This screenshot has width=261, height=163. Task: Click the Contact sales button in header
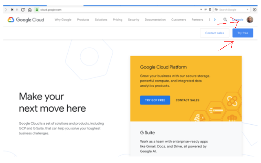[215, 33]
